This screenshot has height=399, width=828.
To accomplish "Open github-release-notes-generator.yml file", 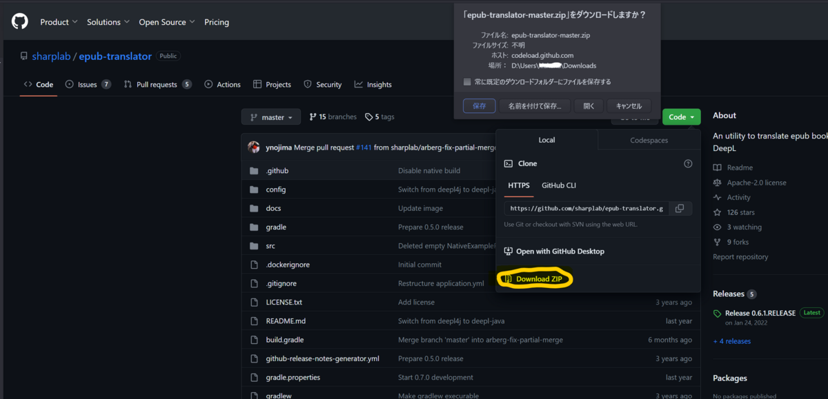I will [x=323, y=359].
